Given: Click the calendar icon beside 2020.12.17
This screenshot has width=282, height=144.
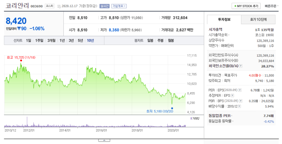Looking at the screenshot, I should point(59,6).
